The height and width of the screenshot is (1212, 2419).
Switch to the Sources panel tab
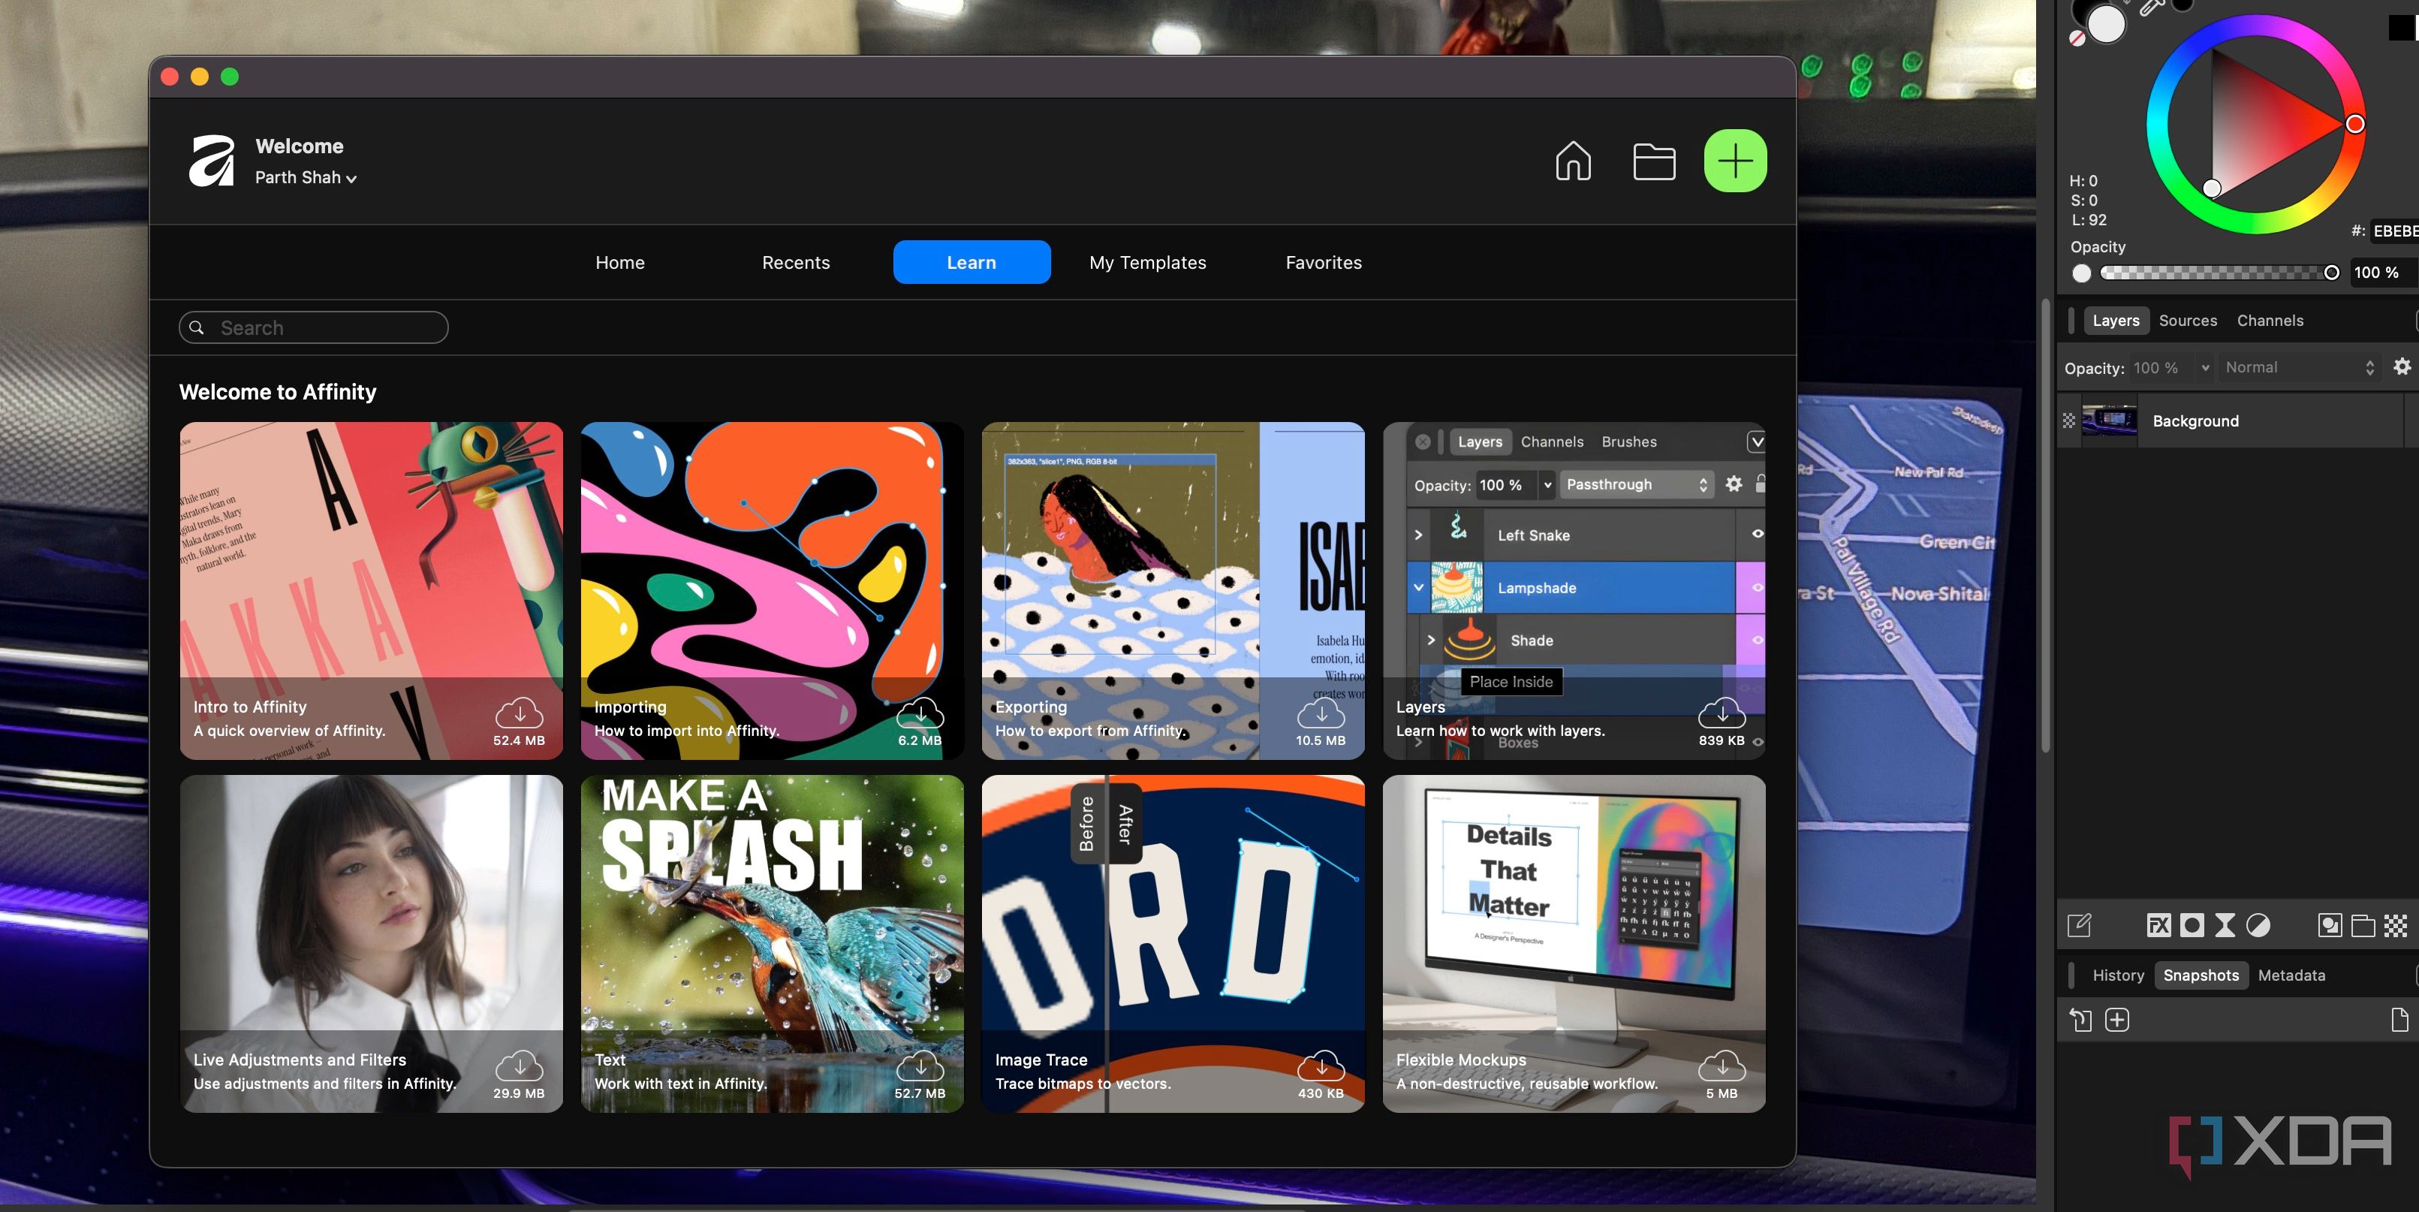(x=2187, y=321)
